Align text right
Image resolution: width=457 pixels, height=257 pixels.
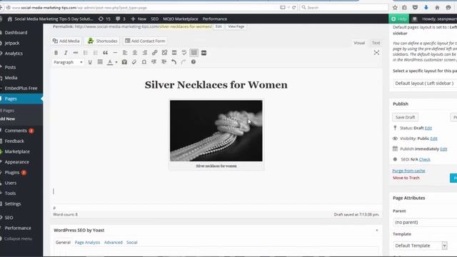click(x=144, y=53)
